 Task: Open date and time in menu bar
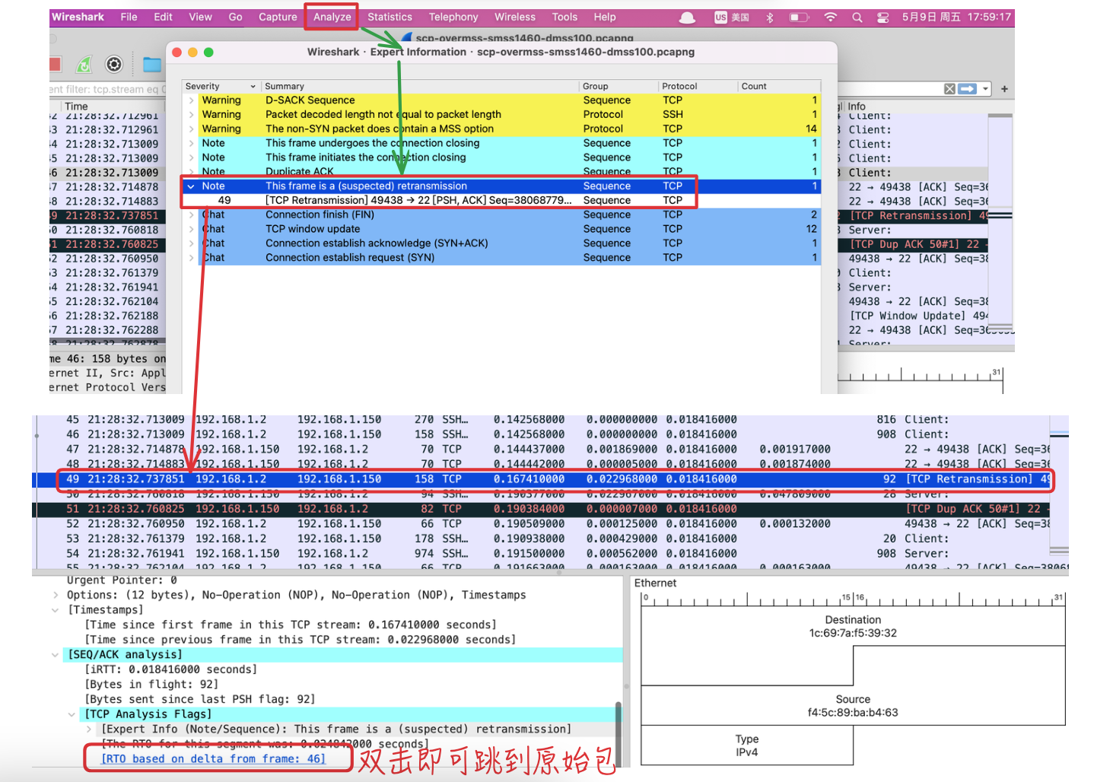pos(956,17)
